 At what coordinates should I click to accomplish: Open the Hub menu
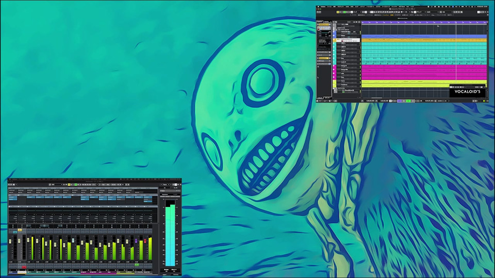[x=407, y=7]
